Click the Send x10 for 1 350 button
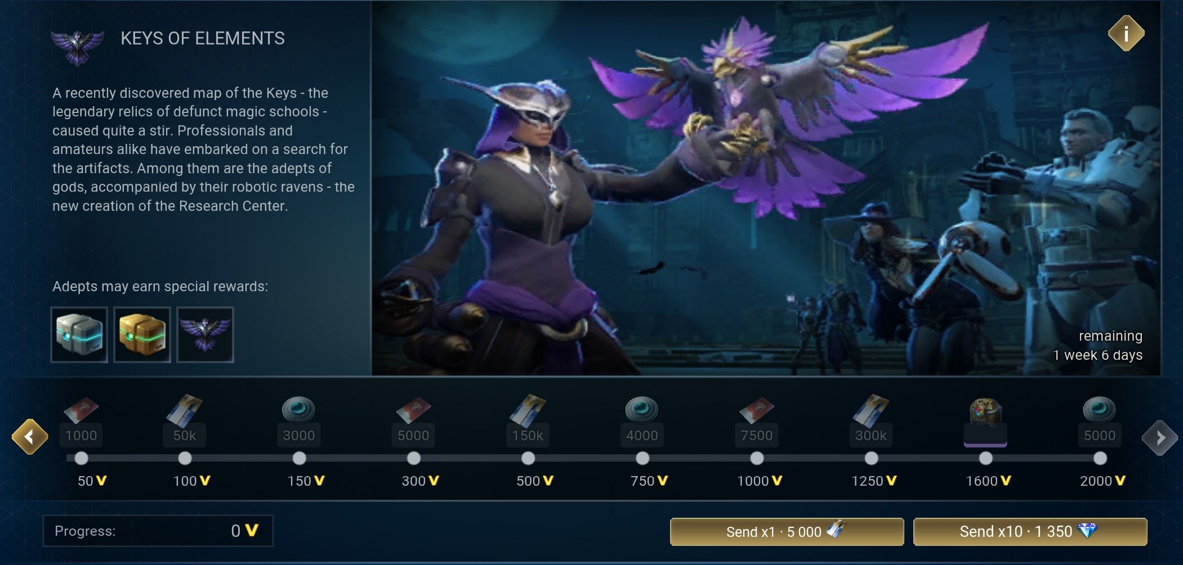The height and width of the screenshot is (565, 1183). point(1030,532)
